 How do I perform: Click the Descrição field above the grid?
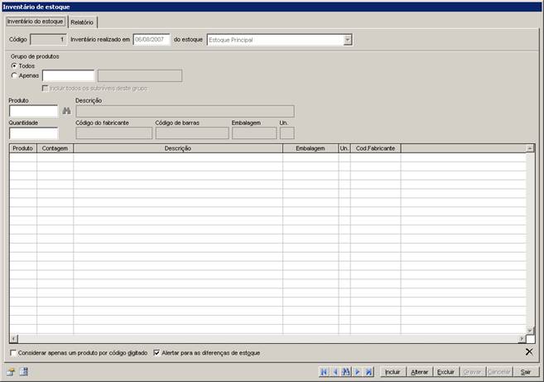pyautogui.click(x=185, y=111)
